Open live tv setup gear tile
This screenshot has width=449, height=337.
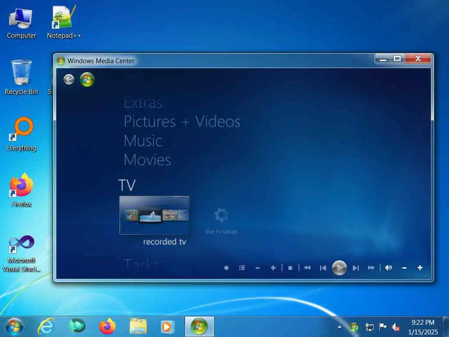click(x=221, y=221)
